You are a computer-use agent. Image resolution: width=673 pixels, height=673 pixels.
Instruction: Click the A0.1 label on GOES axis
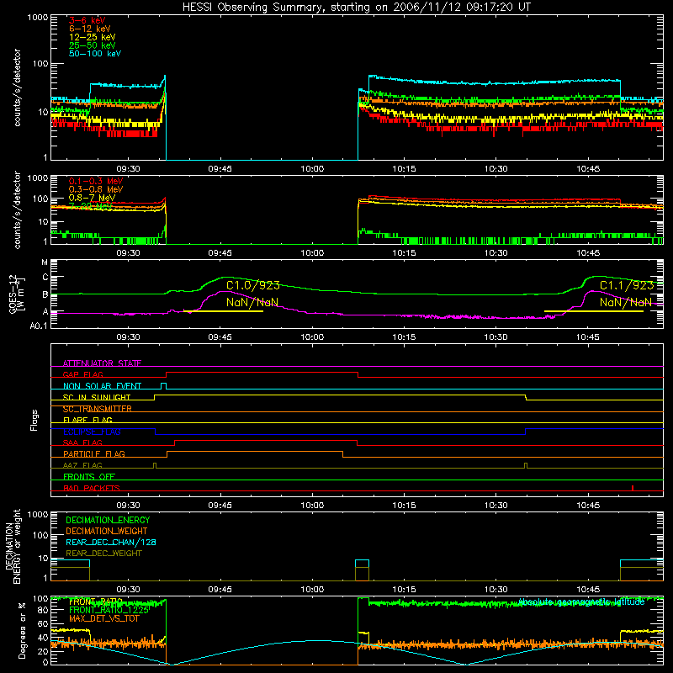click(x=39, y=326)
